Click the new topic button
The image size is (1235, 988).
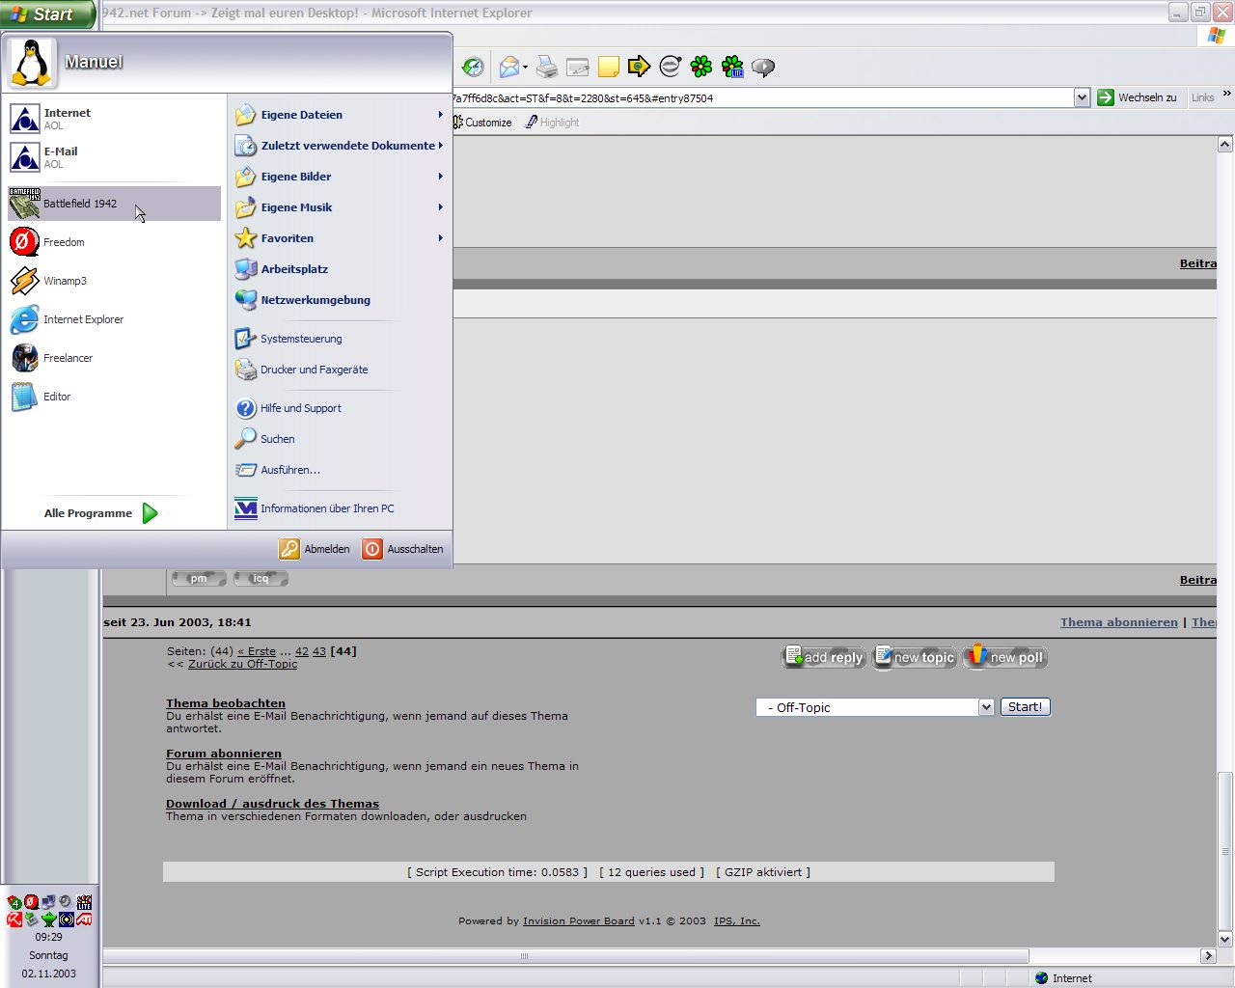coord(915,657)
